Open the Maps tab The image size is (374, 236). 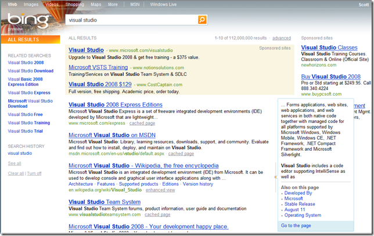[x=96, y=4]
